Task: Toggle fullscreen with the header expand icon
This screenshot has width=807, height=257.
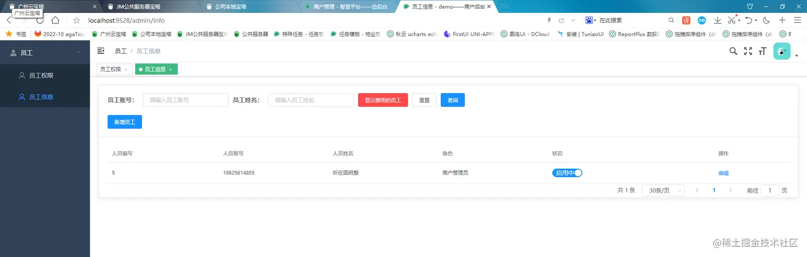Action: pyautogui.click(x=748, y=51)
